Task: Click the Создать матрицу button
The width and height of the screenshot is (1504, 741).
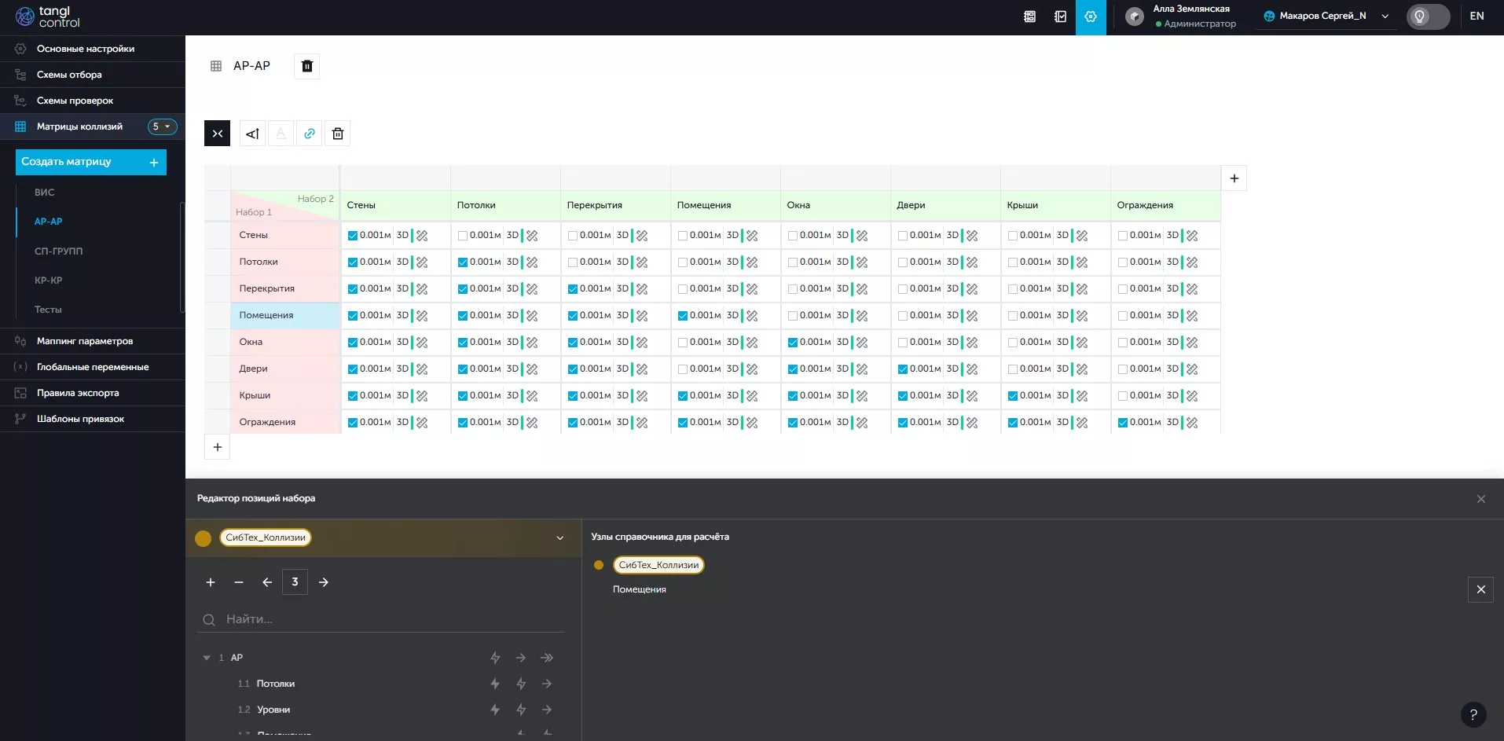Action: pyautogui.click(x=90, y=162)
